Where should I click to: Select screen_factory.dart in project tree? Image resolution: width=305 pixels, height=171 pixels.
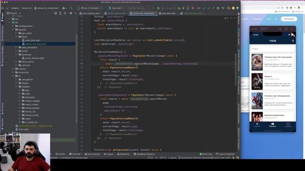coord(33,58)
